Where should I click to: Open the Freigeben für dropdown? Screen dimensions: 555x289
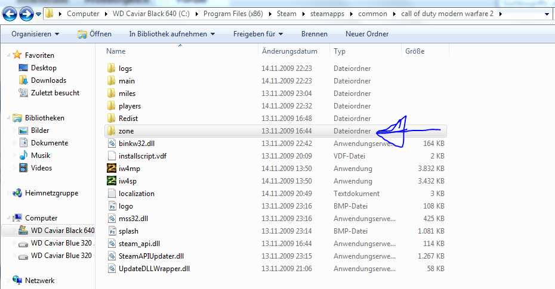[x=258, y=34]
